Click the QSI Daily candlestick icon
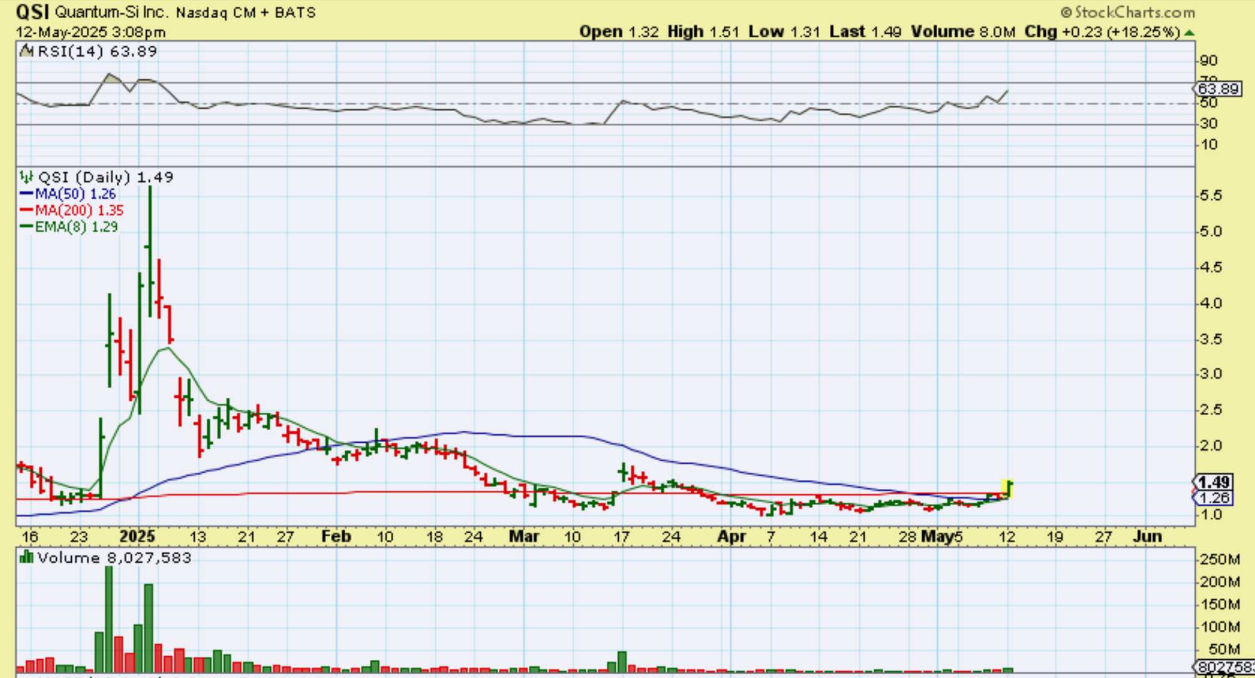Screen dimensions: 1255x678 pos(26,177)
